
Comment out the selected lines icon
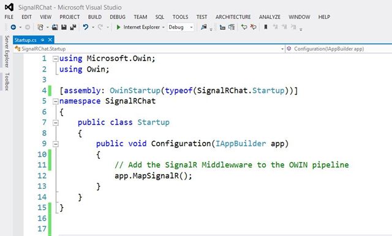(244, 27)
